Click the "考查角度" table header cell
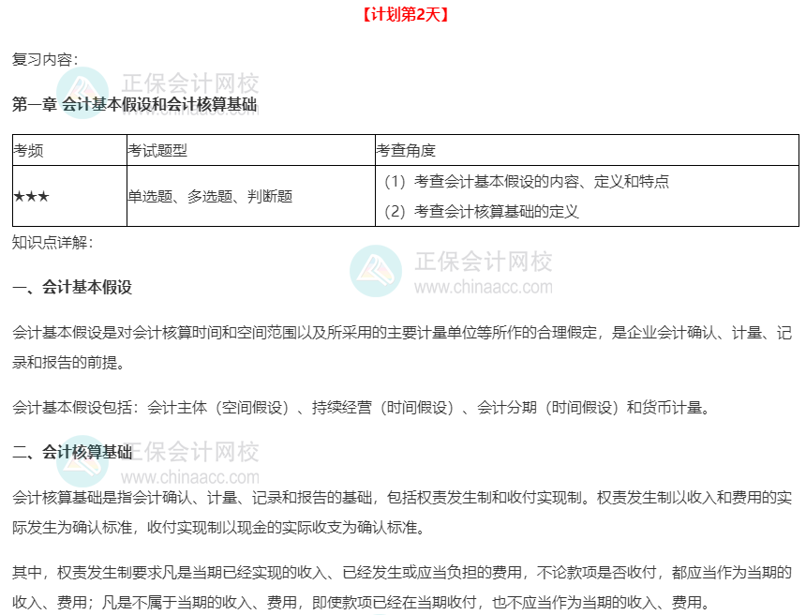This screenshot has height=615, width=806. [406, 150]
